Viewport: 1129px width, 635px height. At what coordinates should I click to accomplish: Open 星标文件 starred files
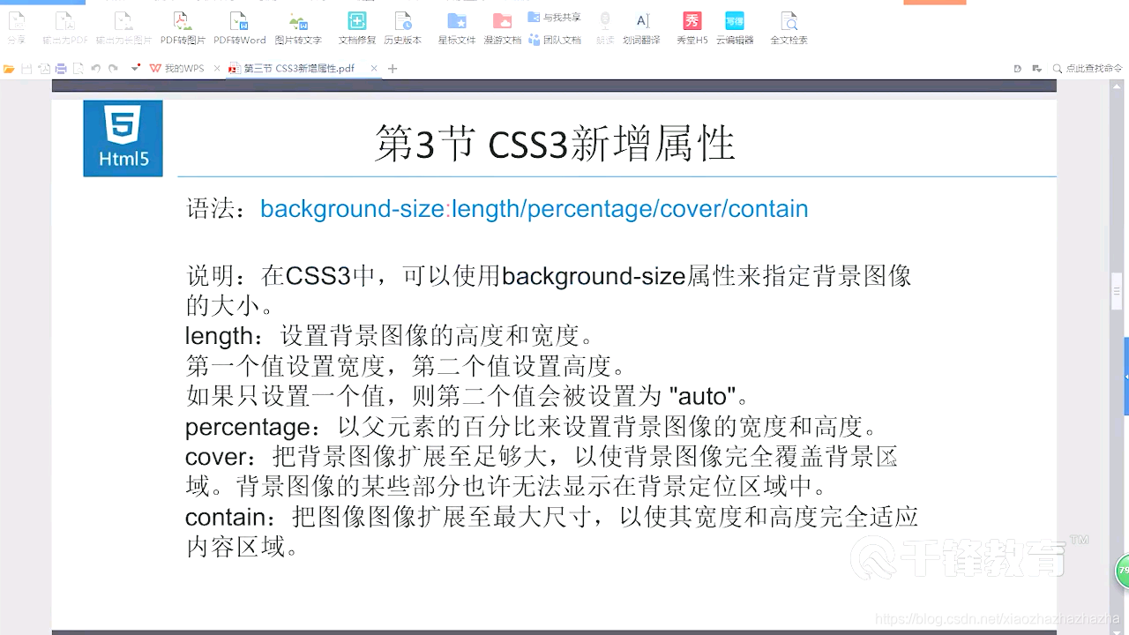pos(457,28)
